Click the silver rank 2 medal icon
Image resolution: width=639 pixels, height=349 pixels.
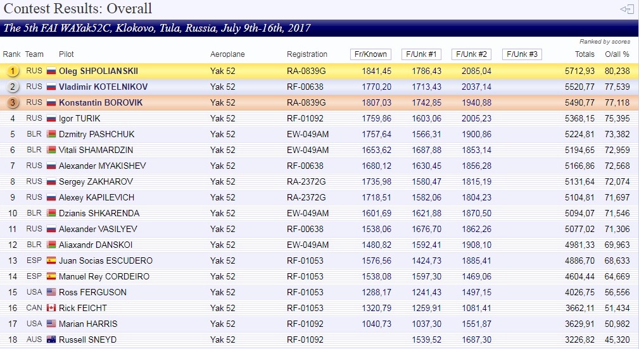coord(13,87)
